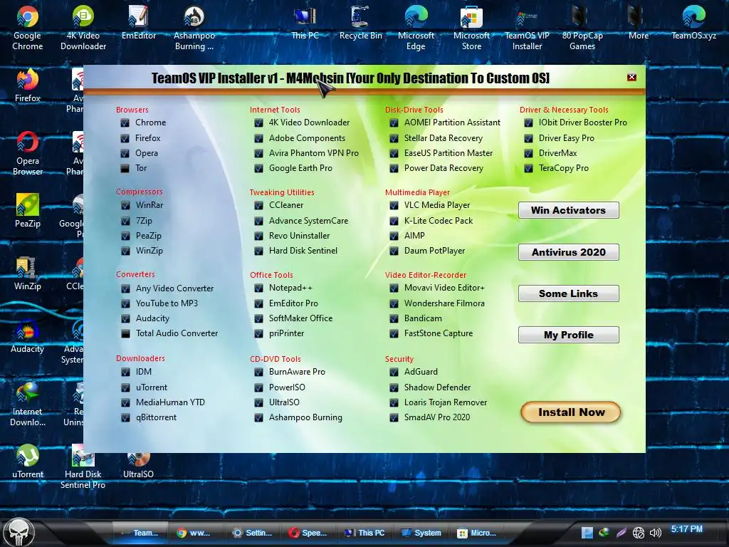Toggle the IObit Driver Booster Pro checkbox
The width and height of the screenshot is (729, 547).
click(528, 123)
